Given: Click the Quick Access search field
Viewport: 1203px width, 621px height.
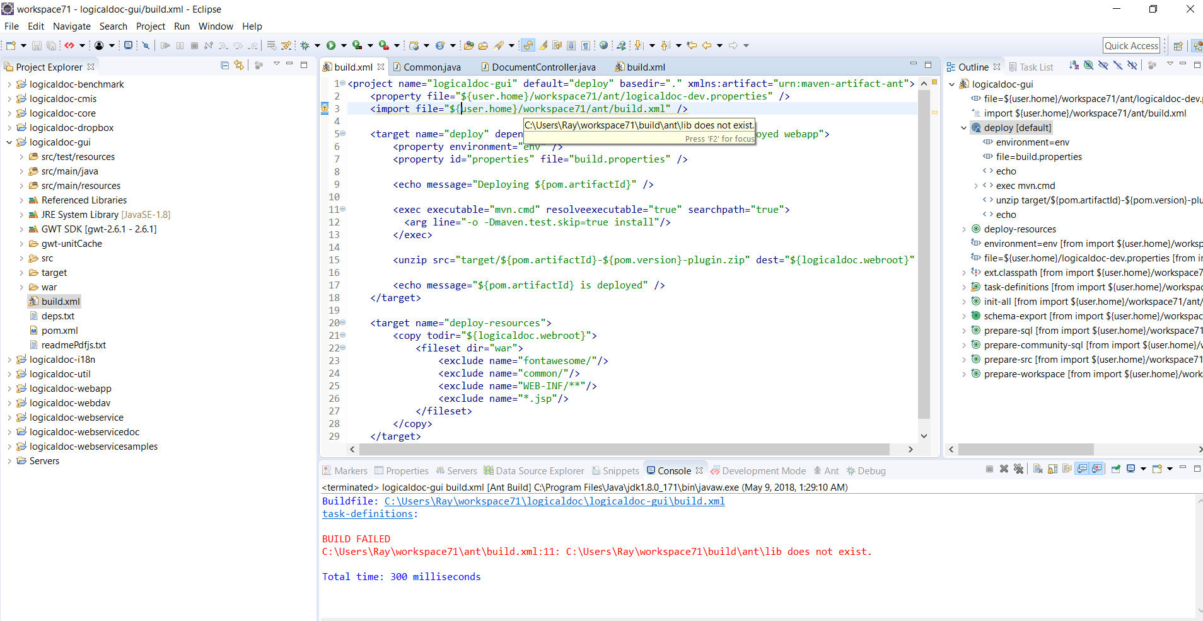Looking at the screenshot, I should (x=1131, y=45).
